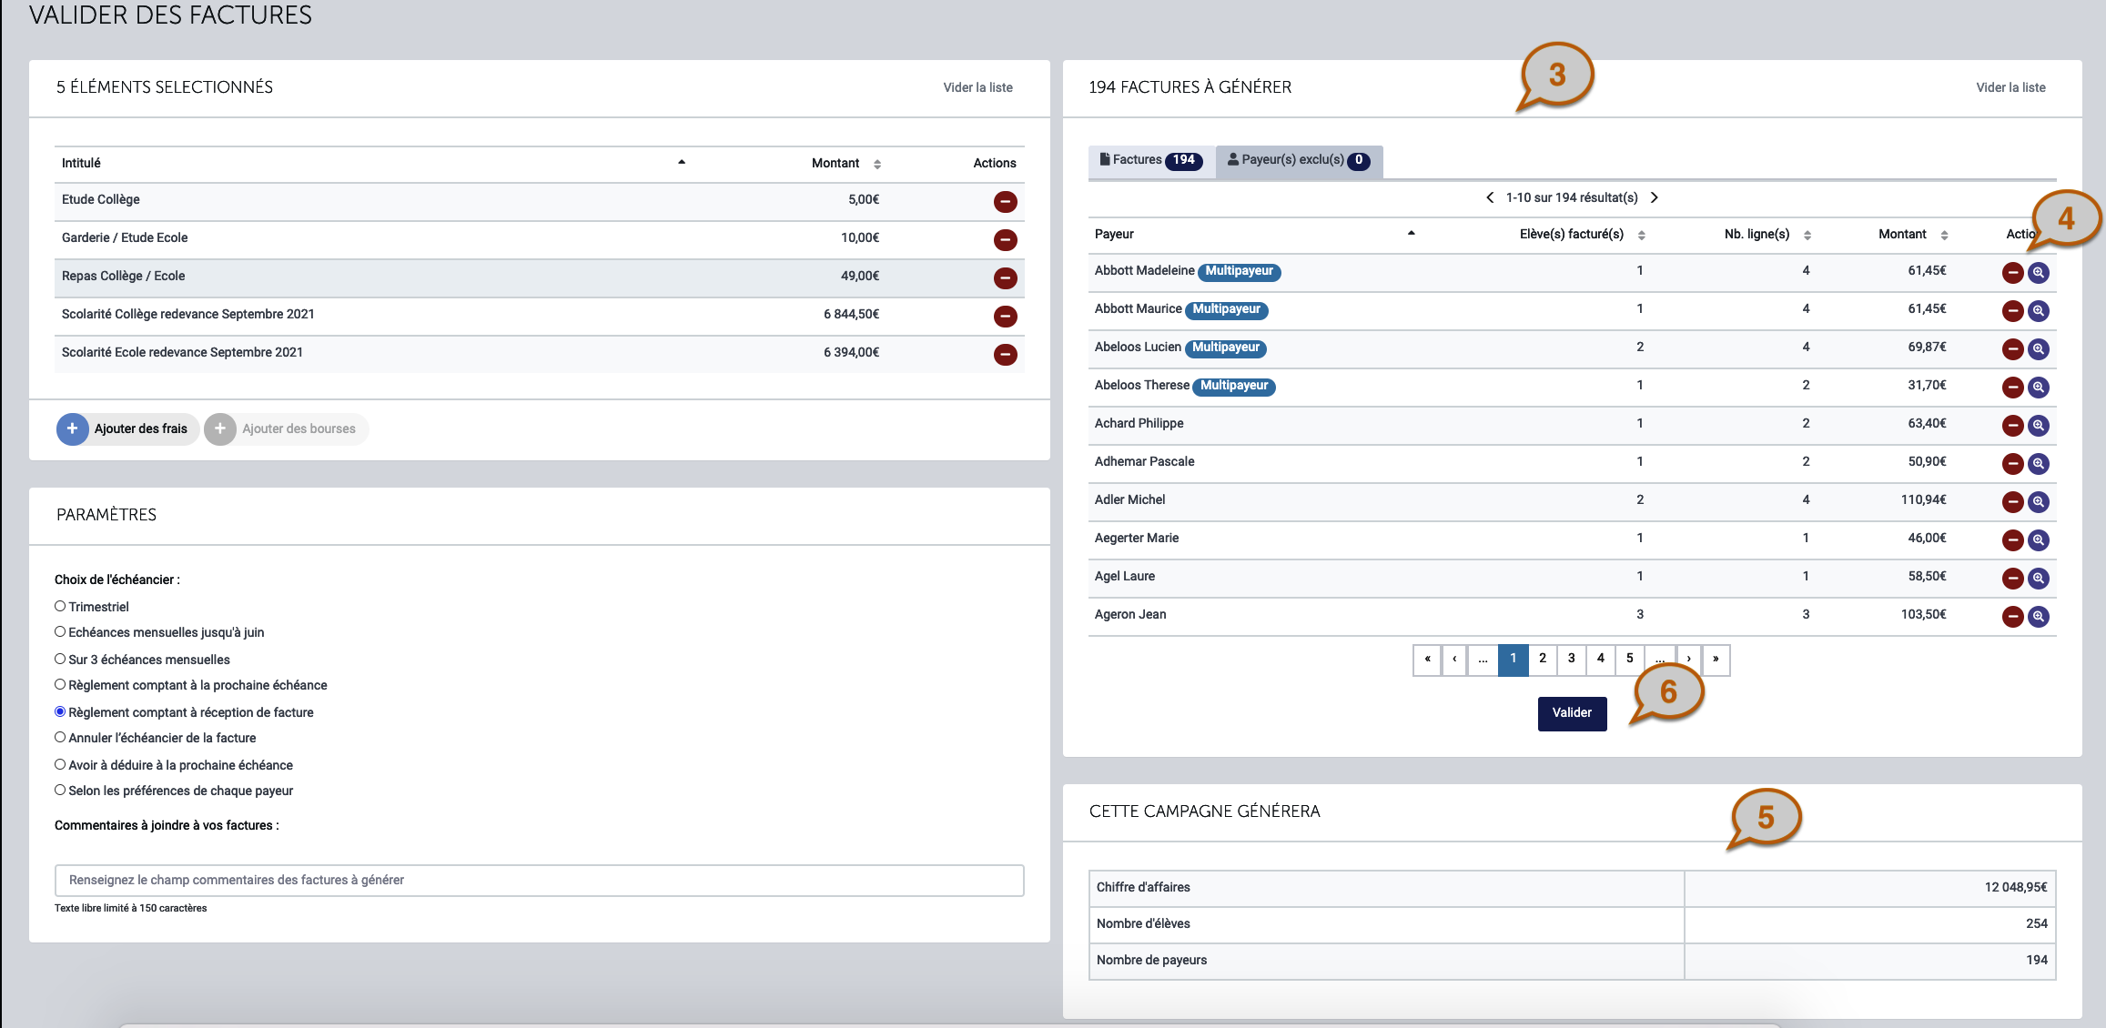The width and height of the screenshot is (2106, 1028).
Task: Jump to last page with » button
Action: (1716, 659)
